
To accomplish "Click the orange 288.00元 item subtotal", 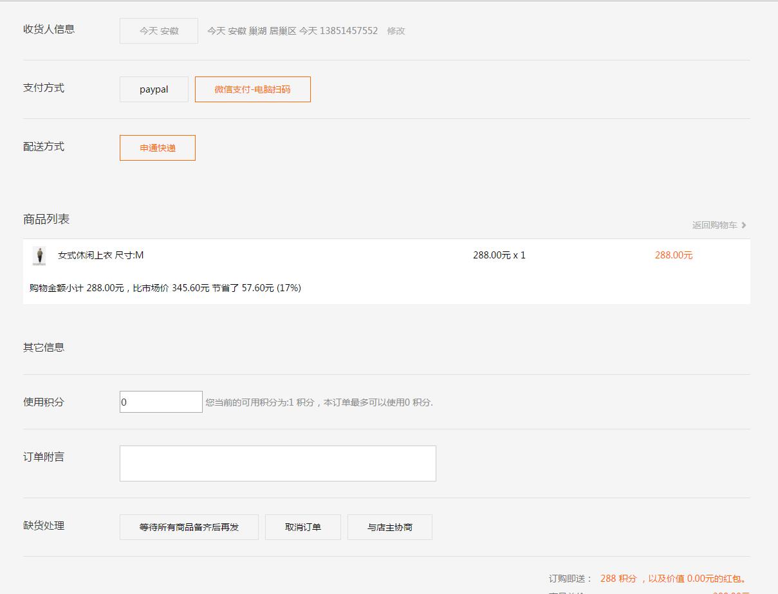I will (673, 255).
